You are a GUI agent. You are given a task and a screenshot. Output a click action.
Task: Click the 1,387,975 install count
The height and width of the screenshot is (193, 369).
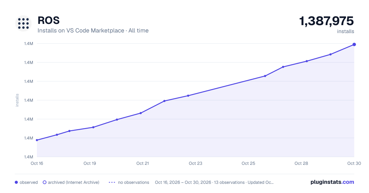coord(327,21)
